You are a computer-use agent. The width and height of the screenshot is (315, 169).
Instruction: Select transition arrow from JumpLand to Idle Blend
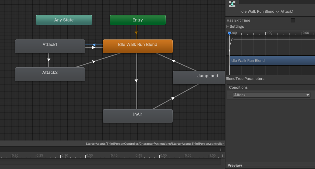174,61
